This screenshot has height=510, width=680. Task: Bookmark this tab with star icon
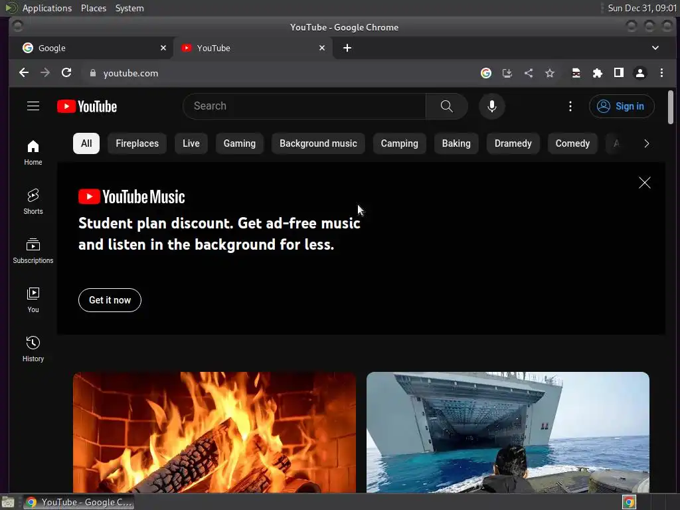[549, 73]
